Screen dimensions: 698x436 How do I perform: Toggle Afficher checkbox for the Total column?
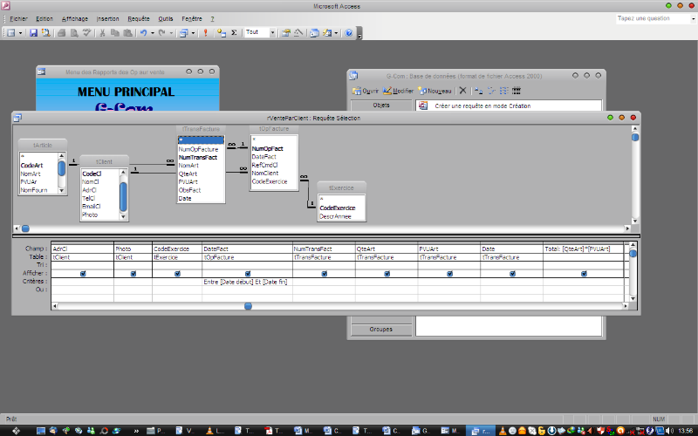pyautogui.click(x=583, y=273)
